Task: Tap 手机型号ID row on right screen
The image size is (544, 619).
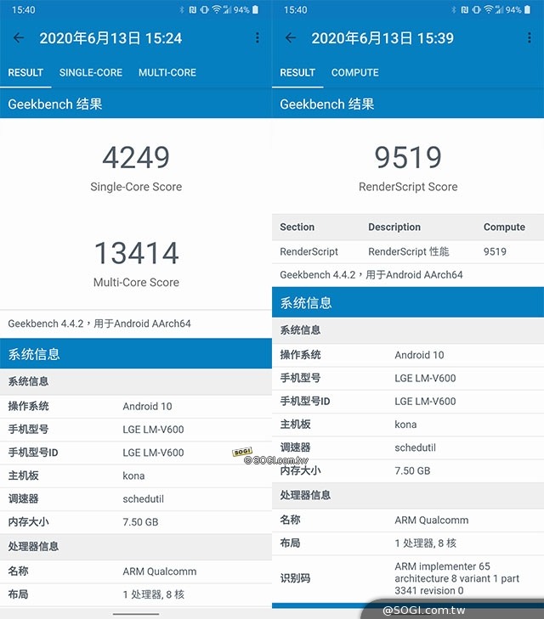Action: [x=408, y=402]
